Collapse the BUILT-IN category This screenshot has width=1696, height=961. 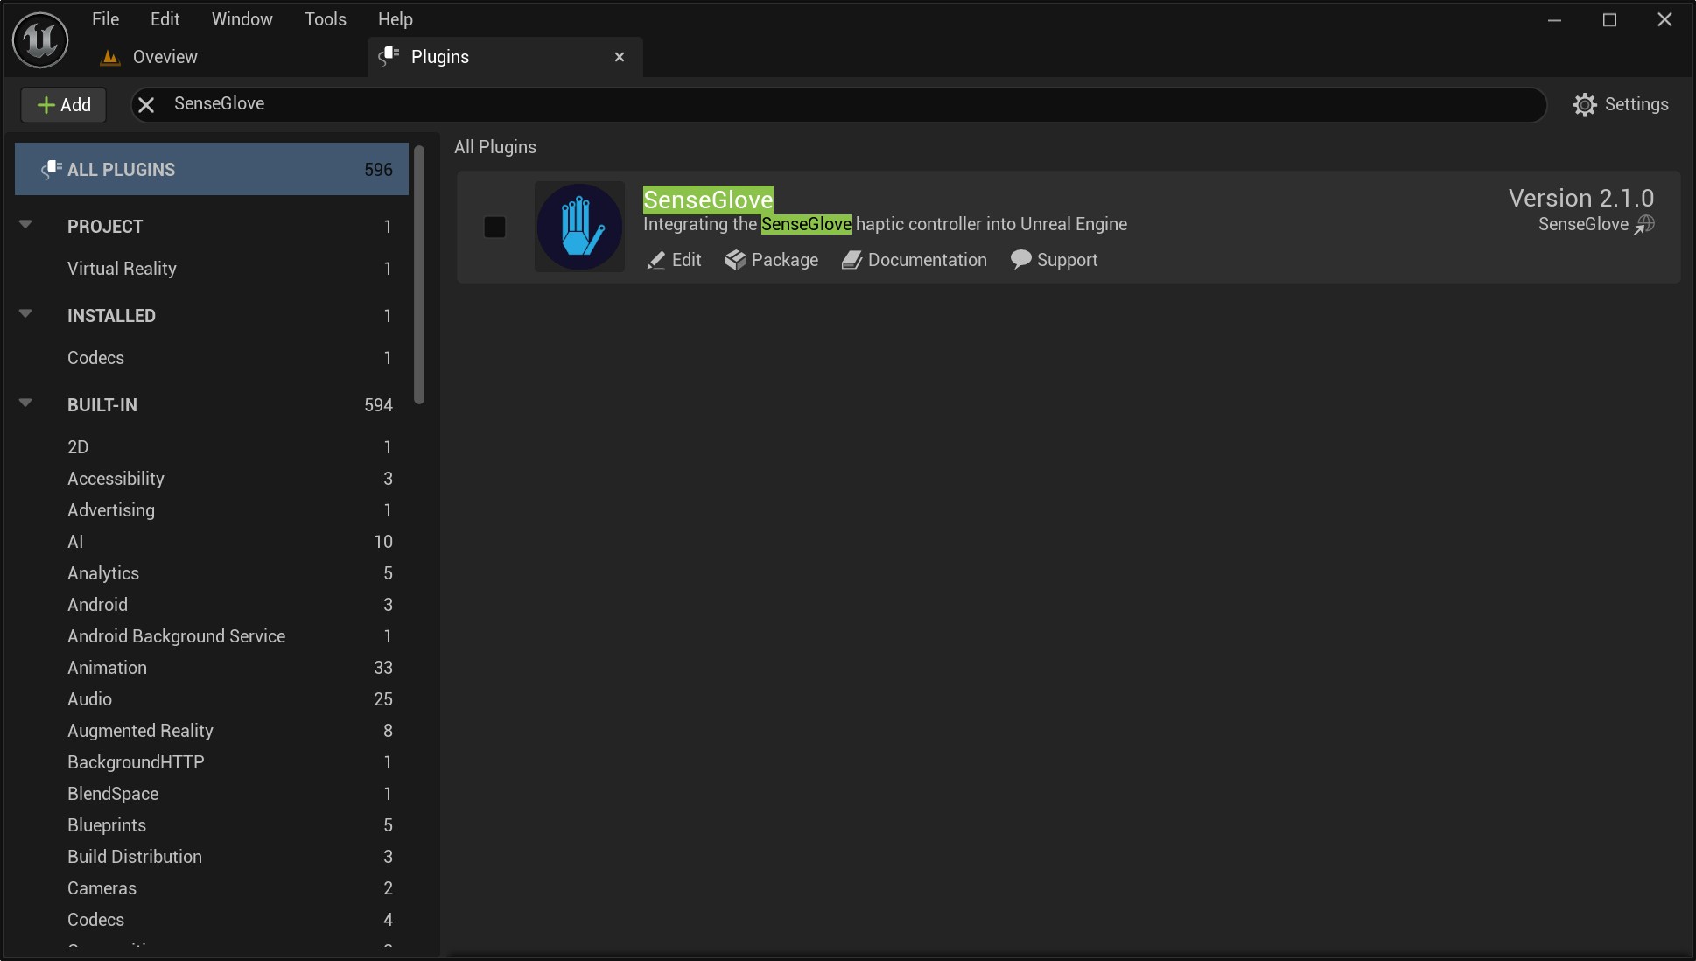25,403
